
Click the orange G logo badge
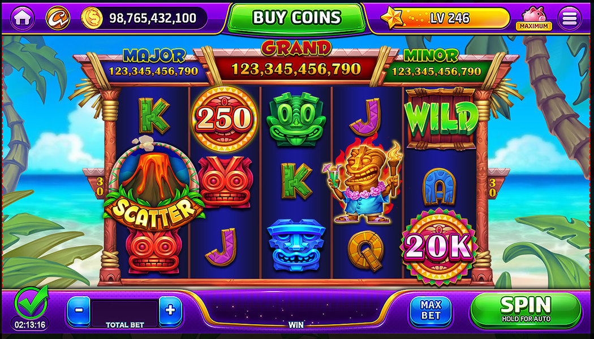[58, 18]
